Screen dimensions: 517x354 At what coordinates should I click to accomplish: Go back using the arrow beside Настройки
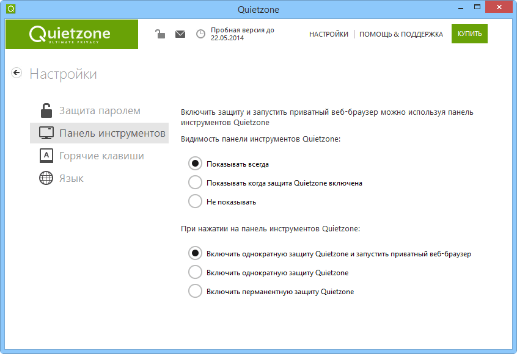tap(16, 73)
